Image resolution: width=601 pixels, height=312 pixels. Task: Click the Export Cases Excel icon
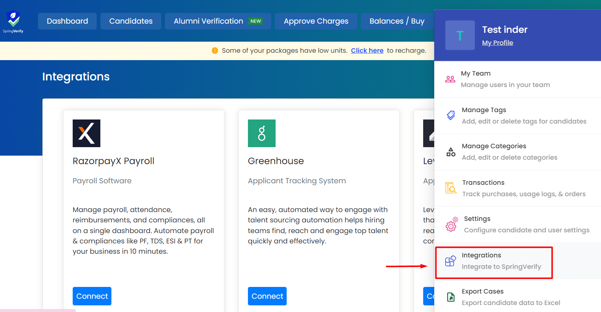coord(451,297)
